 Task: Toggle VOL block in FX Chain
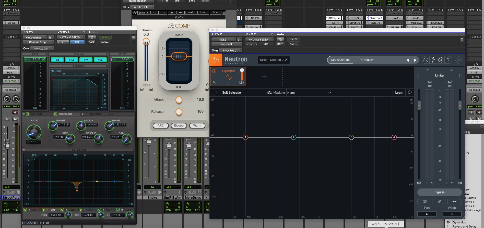point(100,60)
